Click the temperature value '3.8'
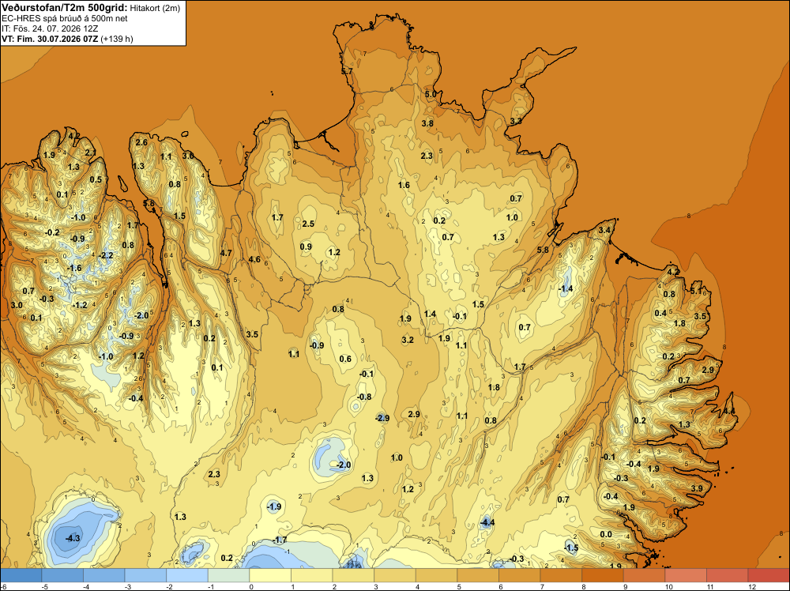Viewport: 790px width, 591px height. [427, 123]
